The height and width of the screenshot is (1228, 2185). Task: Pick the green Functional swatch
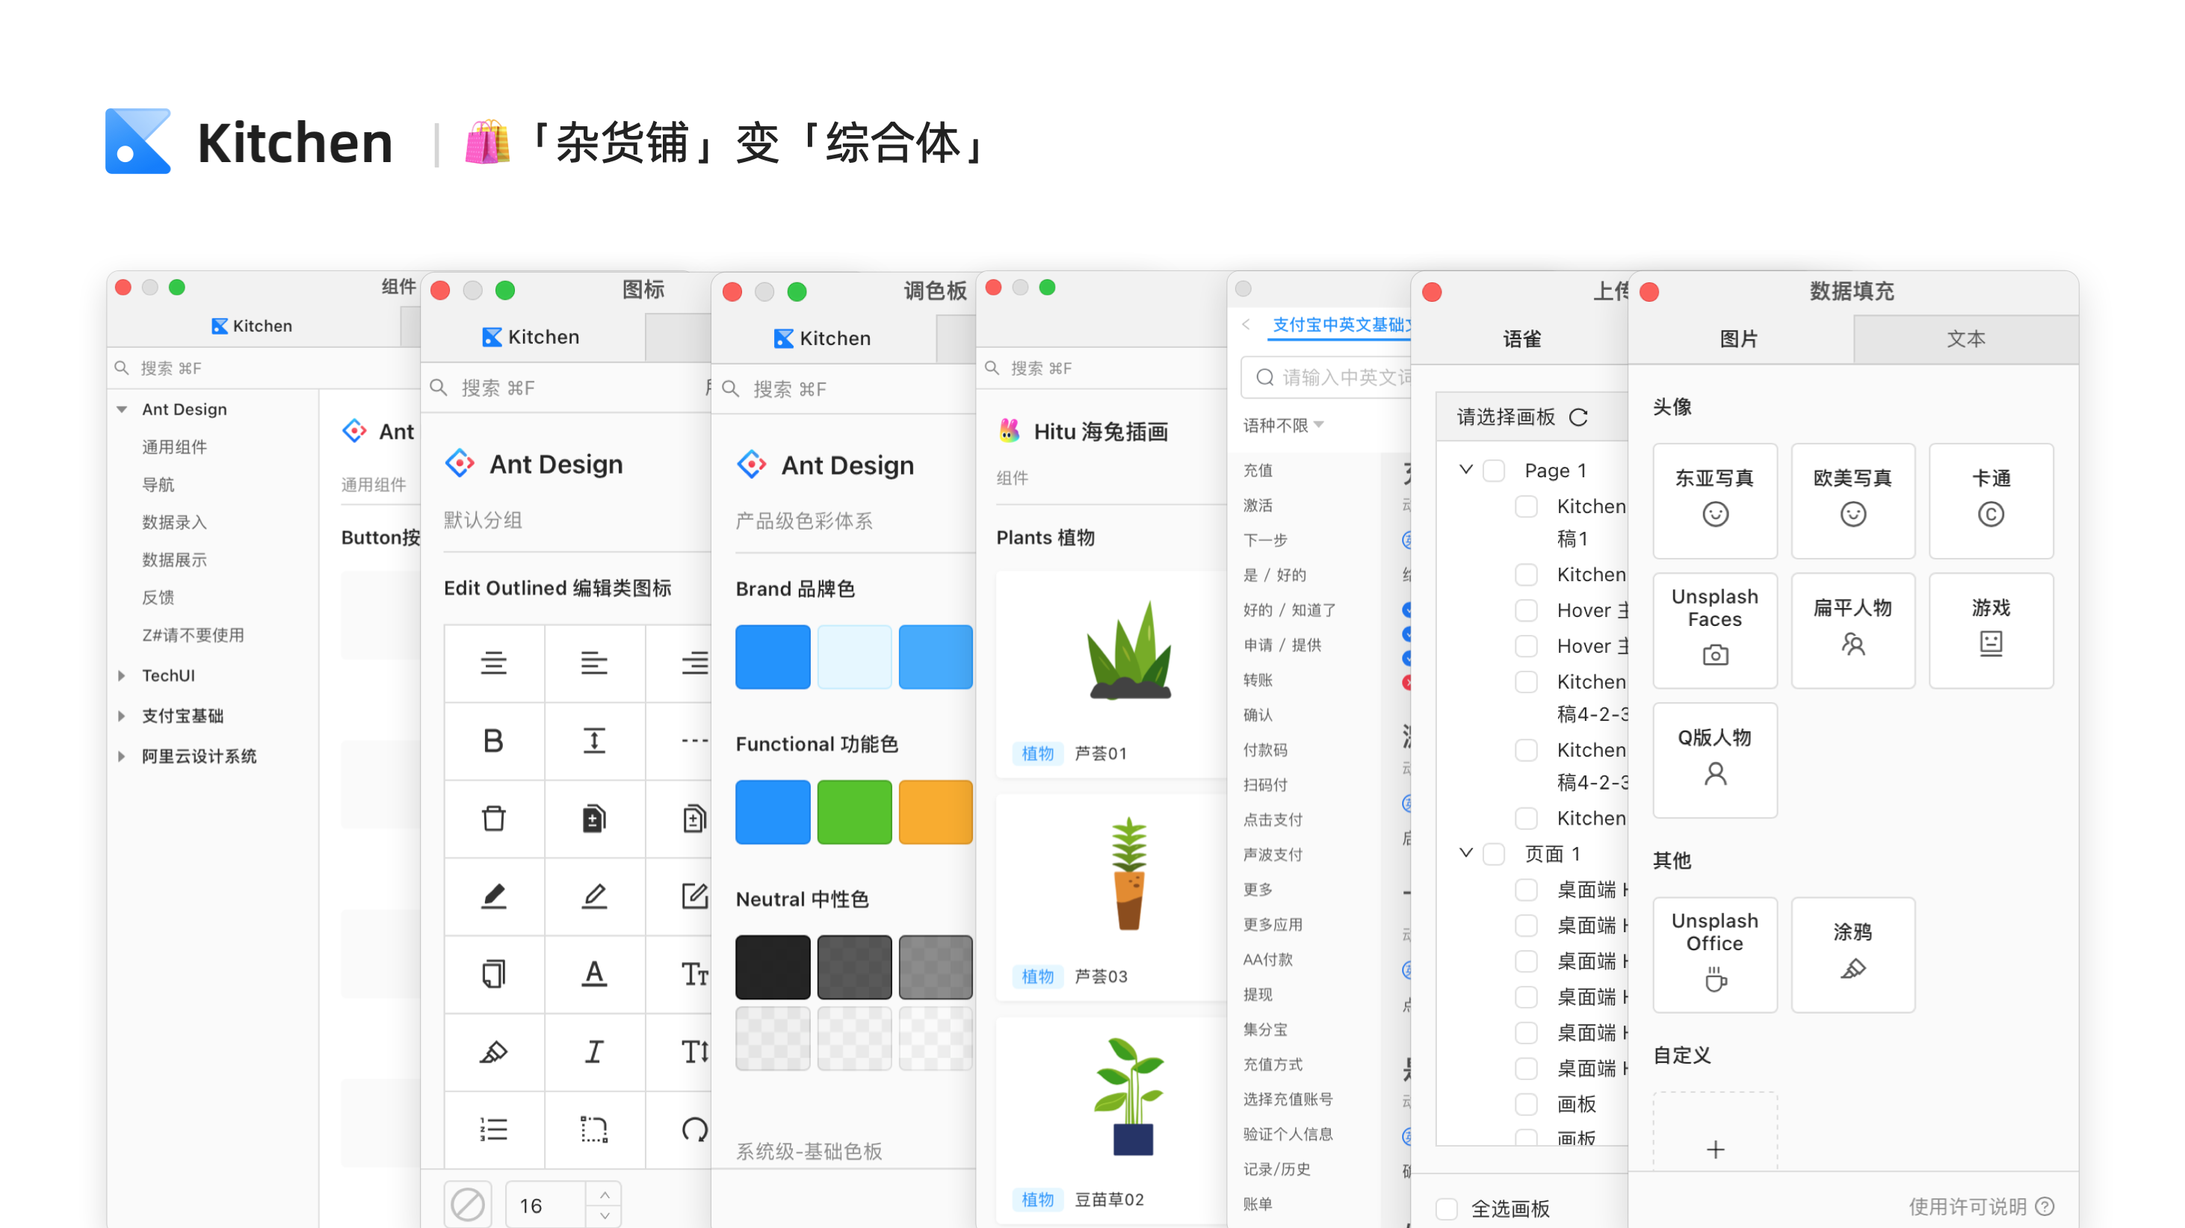point(854,812)
